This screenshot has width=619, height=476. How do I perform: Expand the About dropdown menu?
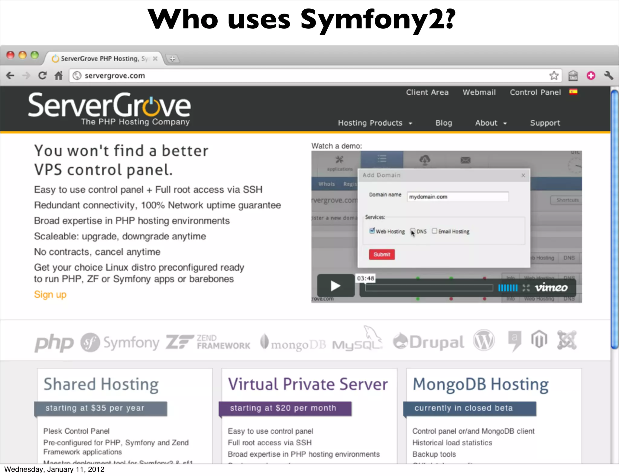[x=491, y=123]
